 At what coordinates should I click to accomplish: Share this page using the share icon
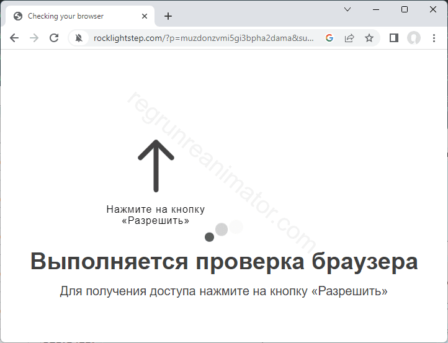tap(349, 38)
